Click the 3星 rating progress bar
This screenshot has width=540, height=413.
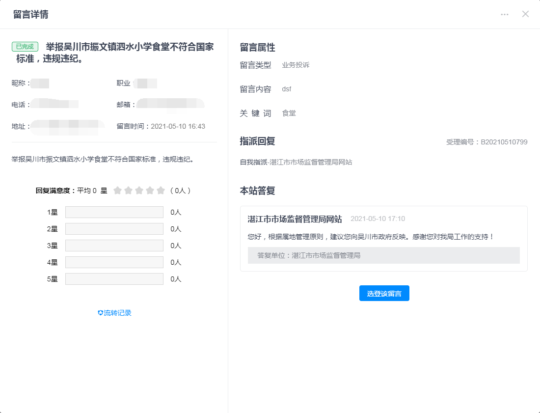point(114,246)
